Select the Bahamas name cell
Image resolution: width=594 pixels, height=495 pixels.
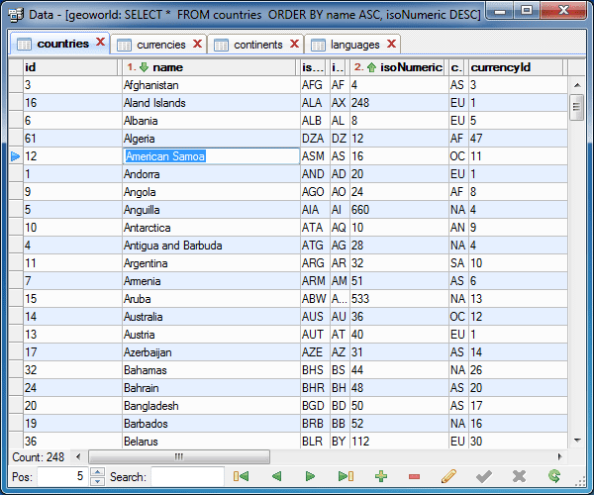tap(211, 369)
